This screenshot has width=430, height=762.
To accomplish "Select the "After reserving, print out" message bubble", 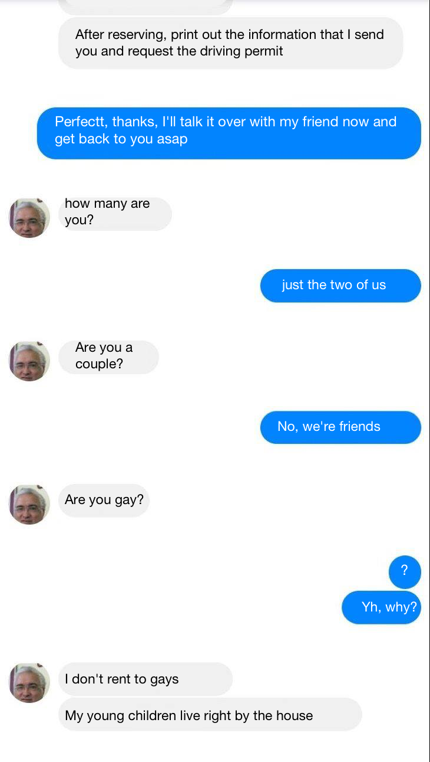I will coord(230,43).
